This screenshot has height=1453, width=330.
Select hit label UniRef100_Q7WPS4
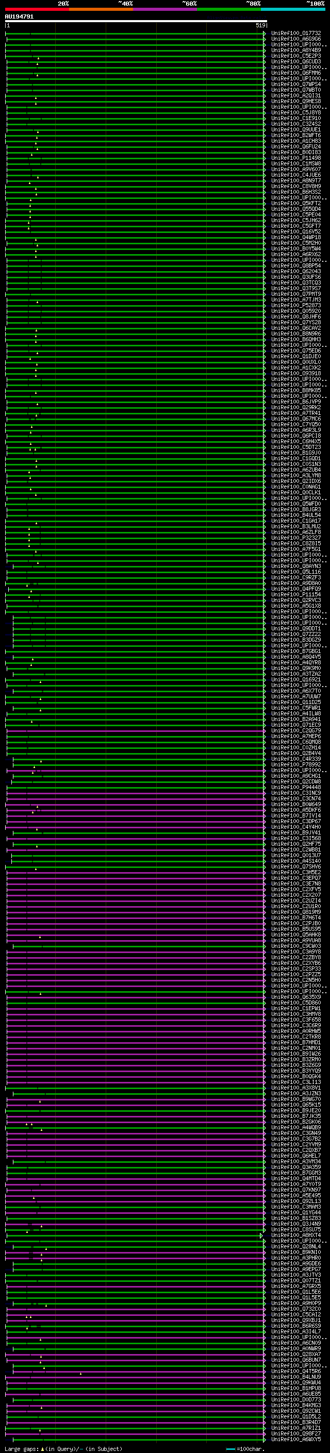click(295, 84)
